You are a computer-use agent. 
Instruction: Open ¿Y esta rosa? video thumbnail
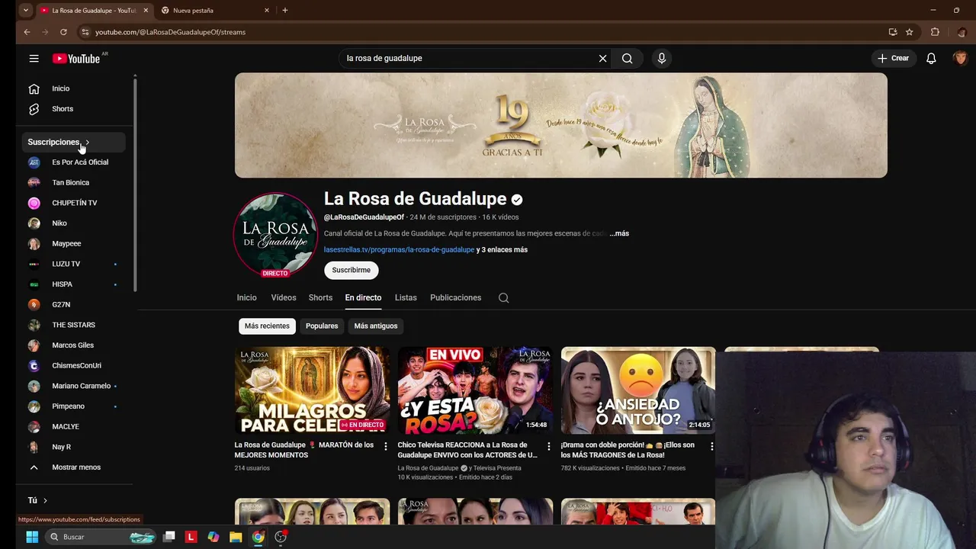(x=475, y=390)
